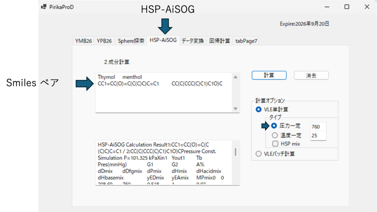This screenshot has height=212, width=377.
Task: Click the temperature field showing 25
Action: coord(318,136)
